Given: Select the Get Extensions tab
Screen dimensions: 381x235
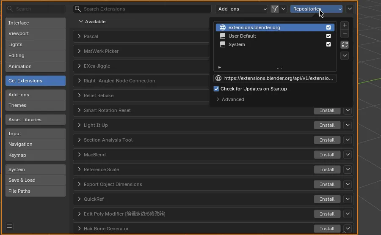Looking at the screenshot, I should pyautogui.click(x=36, y=81).
